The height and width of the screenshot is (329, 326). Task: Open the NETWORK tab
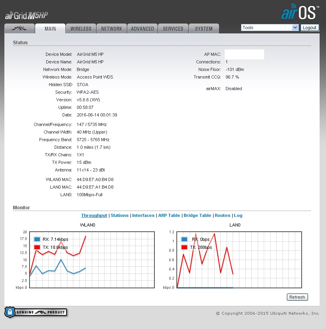[111, 29]
